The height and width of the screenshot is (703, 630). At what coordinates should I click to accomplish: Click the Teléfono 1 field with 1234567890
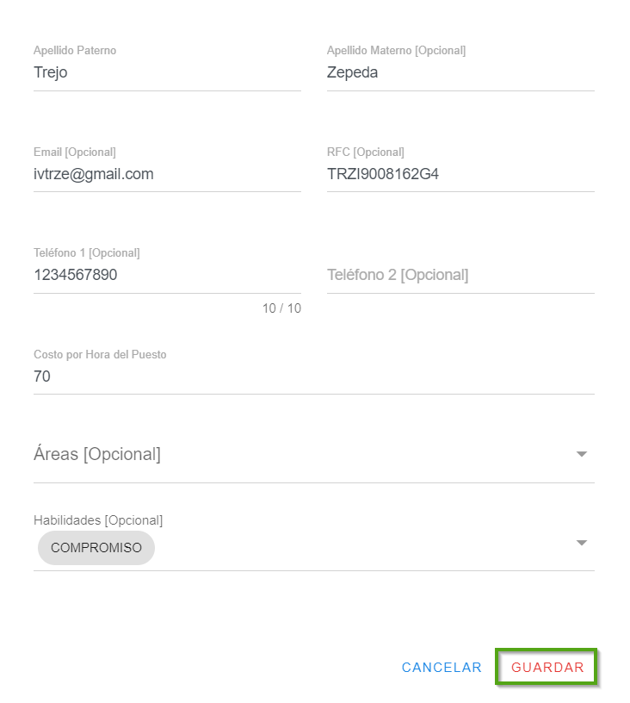[x=167, y=276]
